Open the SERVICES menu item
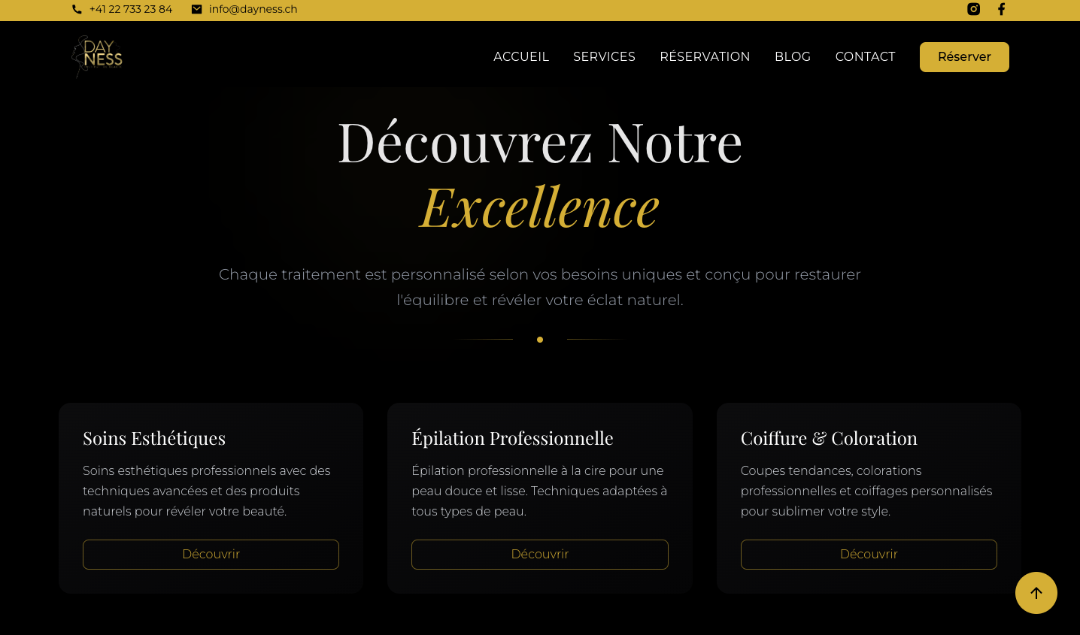This screenshot has height=635, width=1080. pos(604,56)
